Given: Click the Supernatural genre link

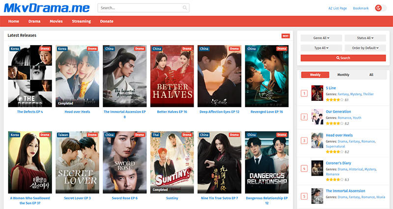Looking at the screenshot, I should pos(336,146).
